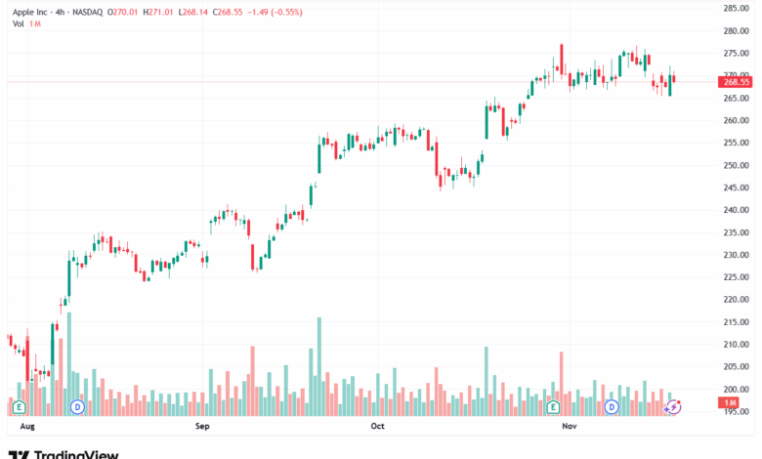Click the Aug label on time axis

[x=27, y=426]
